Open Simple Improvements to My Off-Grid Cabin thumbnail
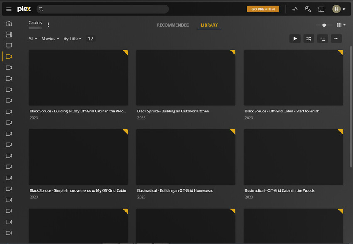This screenshot has height=244, width=353. 78,157
